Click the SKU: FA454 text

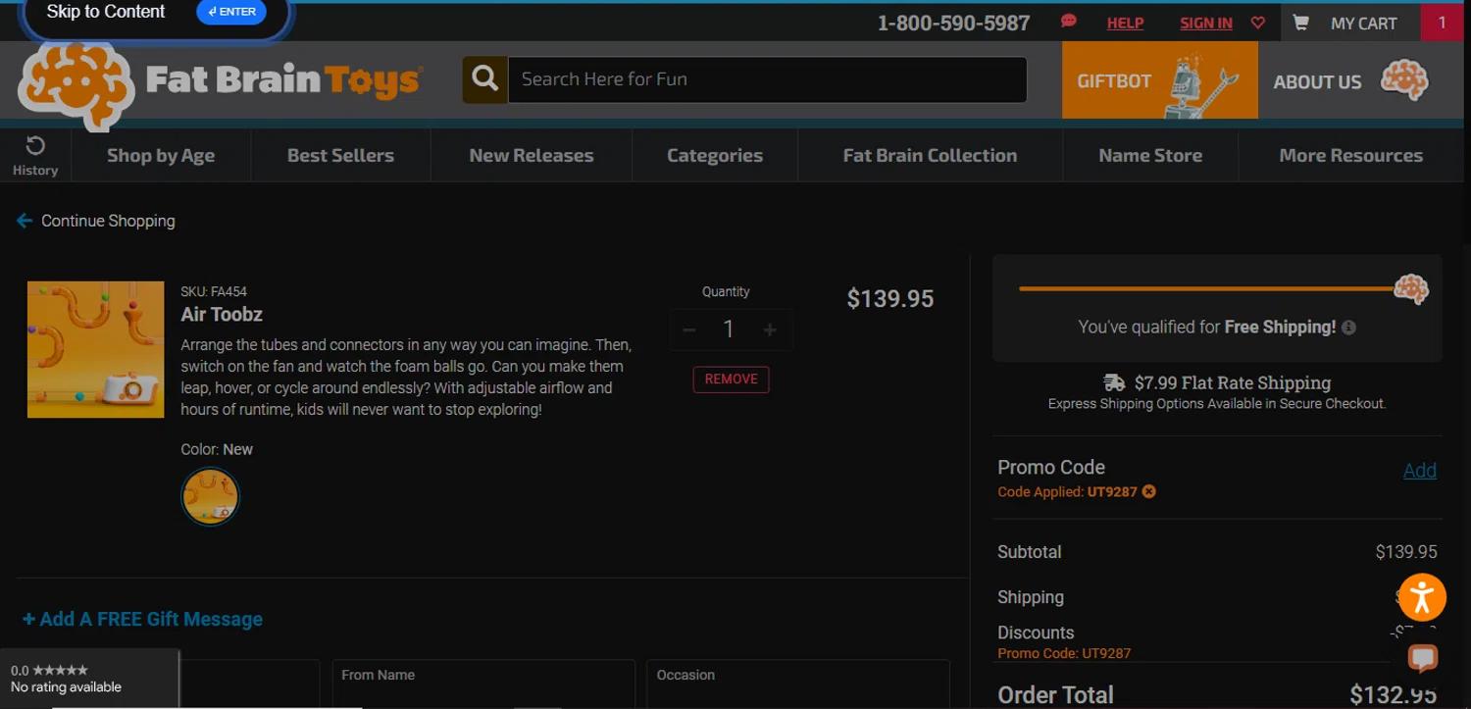point(214,291)
